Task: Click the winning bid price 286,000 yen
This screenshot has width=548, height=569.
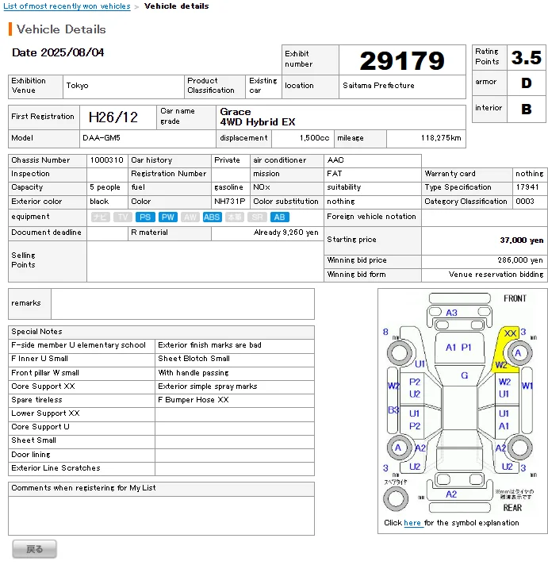Action: (x=519, y=260)
